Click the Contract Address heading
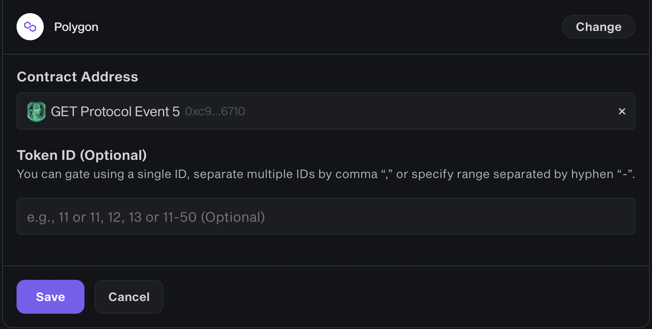The image size is (652, 329). [x=78, y=77]
